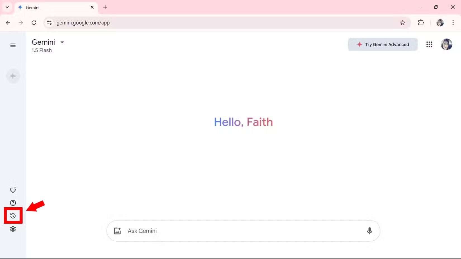
Task: Restore down the Chrome window
Action: click(x=436, y=7)
